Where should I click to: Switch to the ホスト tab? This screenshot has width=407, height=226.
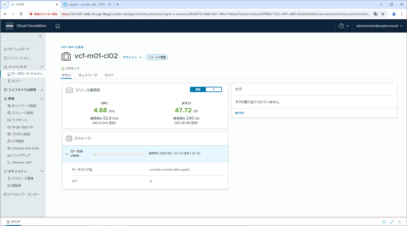point(109,75)
